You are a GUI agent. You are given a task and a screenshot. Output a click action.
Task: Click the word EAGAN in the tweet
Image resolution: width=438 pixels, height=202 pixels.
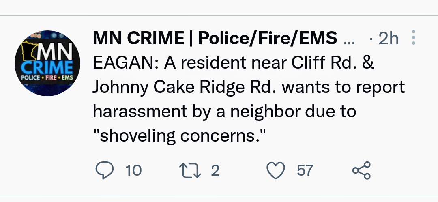[x=117, y=63]
